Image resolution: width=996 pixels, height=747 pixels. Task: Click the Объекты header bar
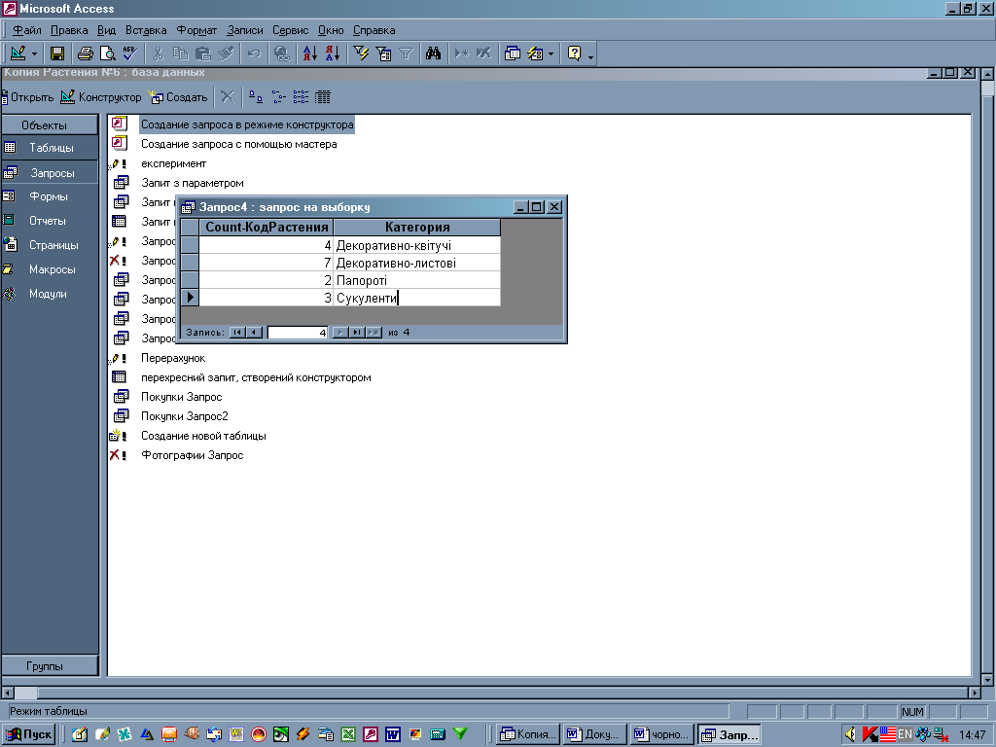point(50,125)
